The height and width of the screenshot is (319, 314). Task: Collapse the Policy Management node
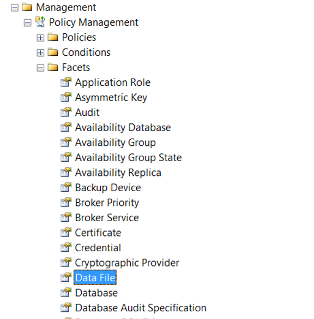pos(27,23)
